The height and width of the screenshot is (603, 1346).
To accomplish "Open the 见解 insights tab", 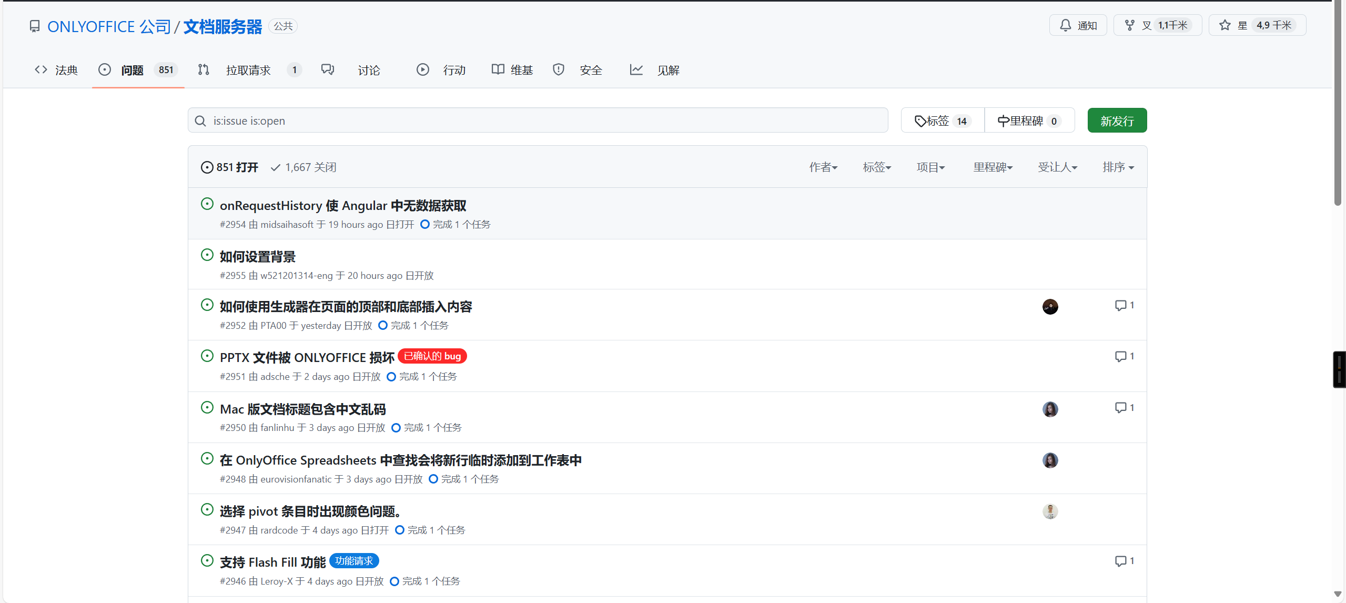I will tap(655, 70).
